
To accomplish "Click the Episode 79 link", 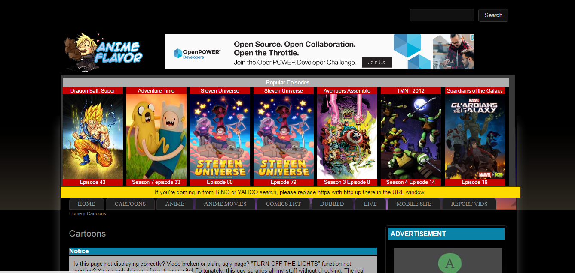I will 284,182.
